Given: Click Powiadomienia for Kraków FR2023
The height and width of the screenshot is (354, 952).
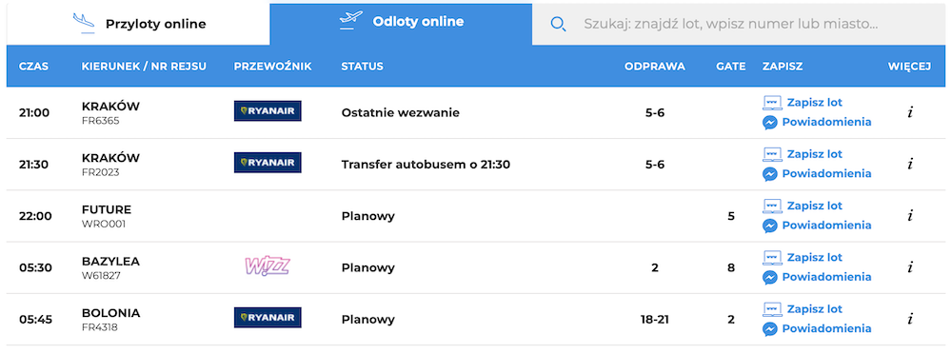Looking at the screenshot, I should (x=826, y=173).
